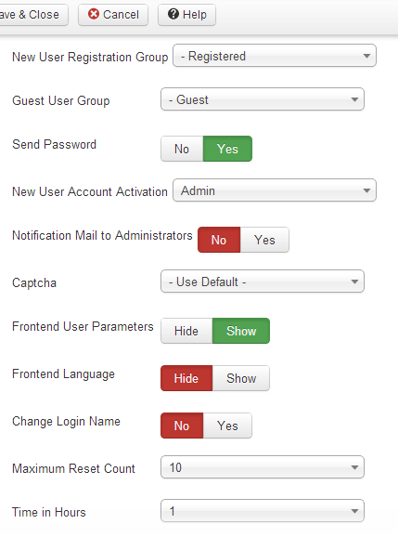The image size is (398, 537).
Task: Enable Notification Mail to Administrators with Yes
Action: coord(264,240)
